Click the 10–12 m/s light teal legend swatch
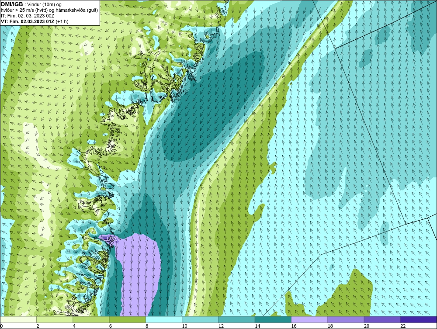Viewport: 437px width, 329px height. 200,319
